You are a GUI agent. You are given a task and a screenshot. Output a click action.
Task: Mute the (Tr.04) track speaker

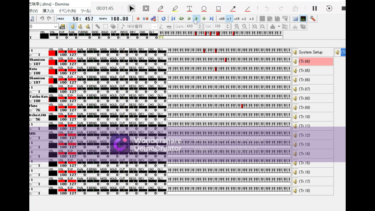[295, 61]
